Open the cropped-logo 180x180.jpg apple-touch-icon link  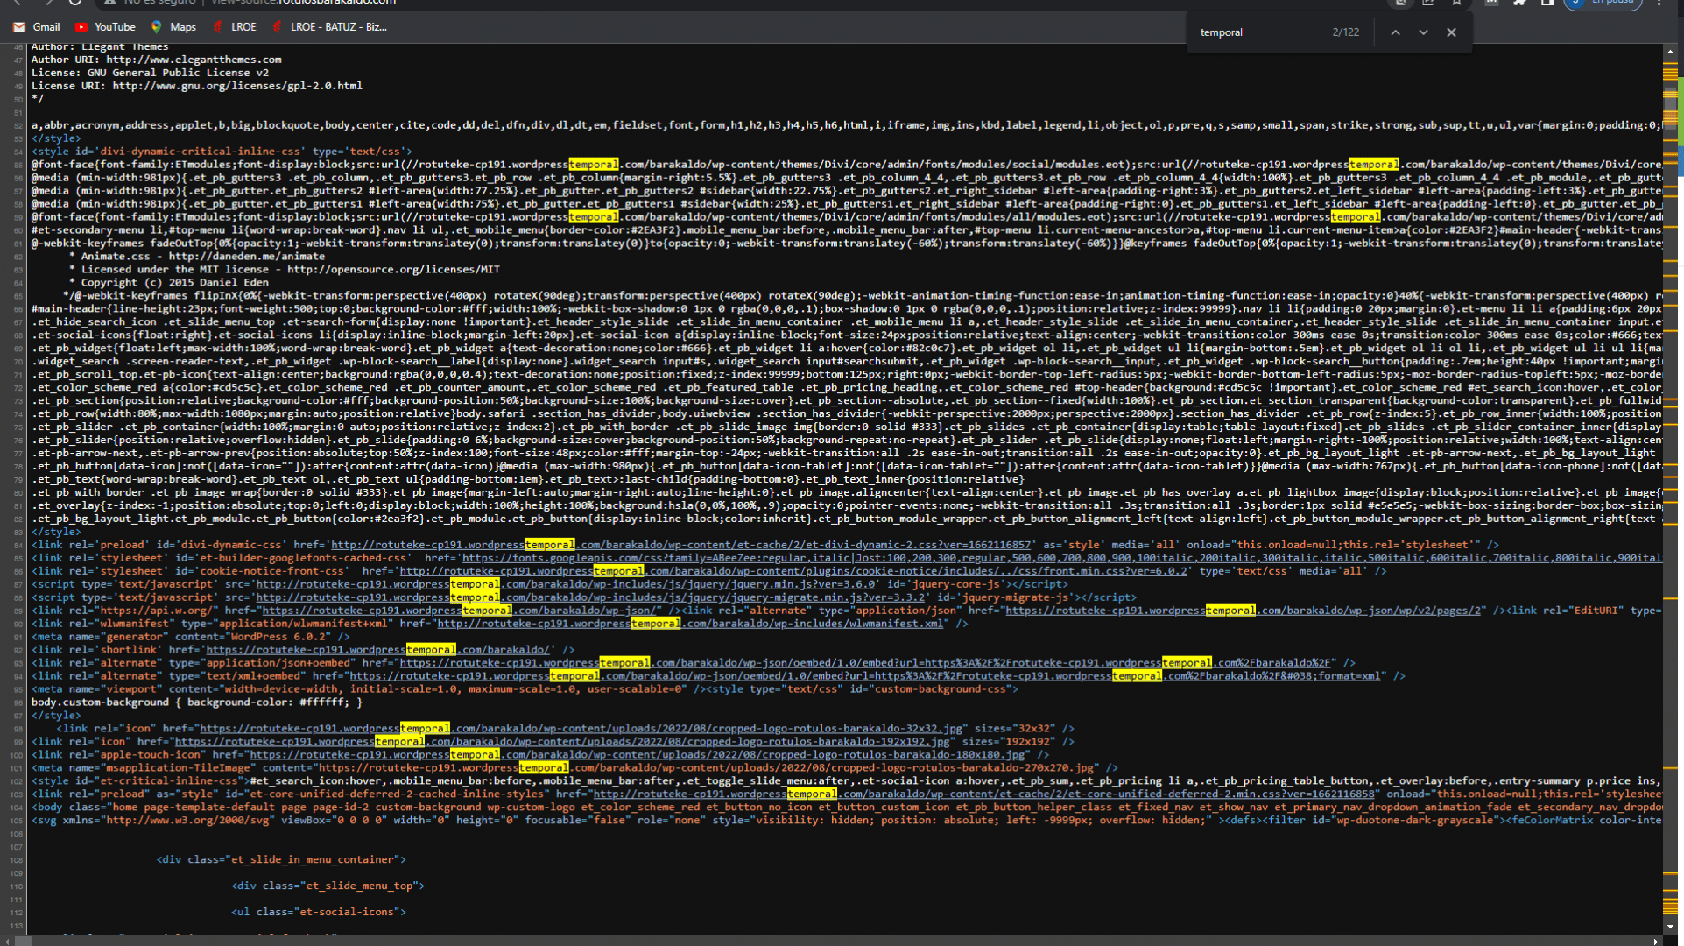click(638, 755)
